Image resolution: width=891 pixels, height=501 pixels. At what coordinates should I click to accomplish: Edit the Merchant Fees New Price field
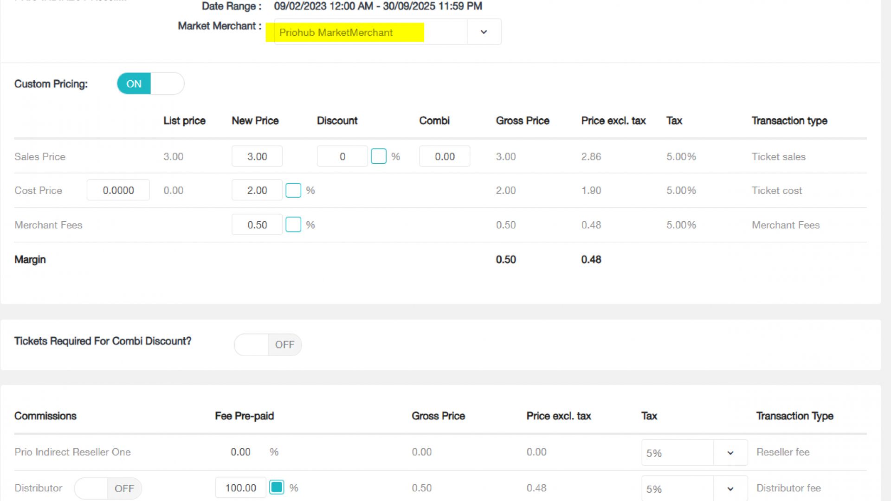pyautogui.click(x=257, y=225)
